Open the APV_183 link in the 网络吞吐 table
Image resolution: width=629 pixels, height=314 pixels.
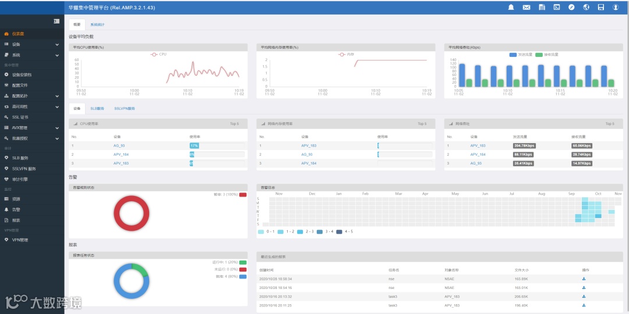click(x=478, y=145)
